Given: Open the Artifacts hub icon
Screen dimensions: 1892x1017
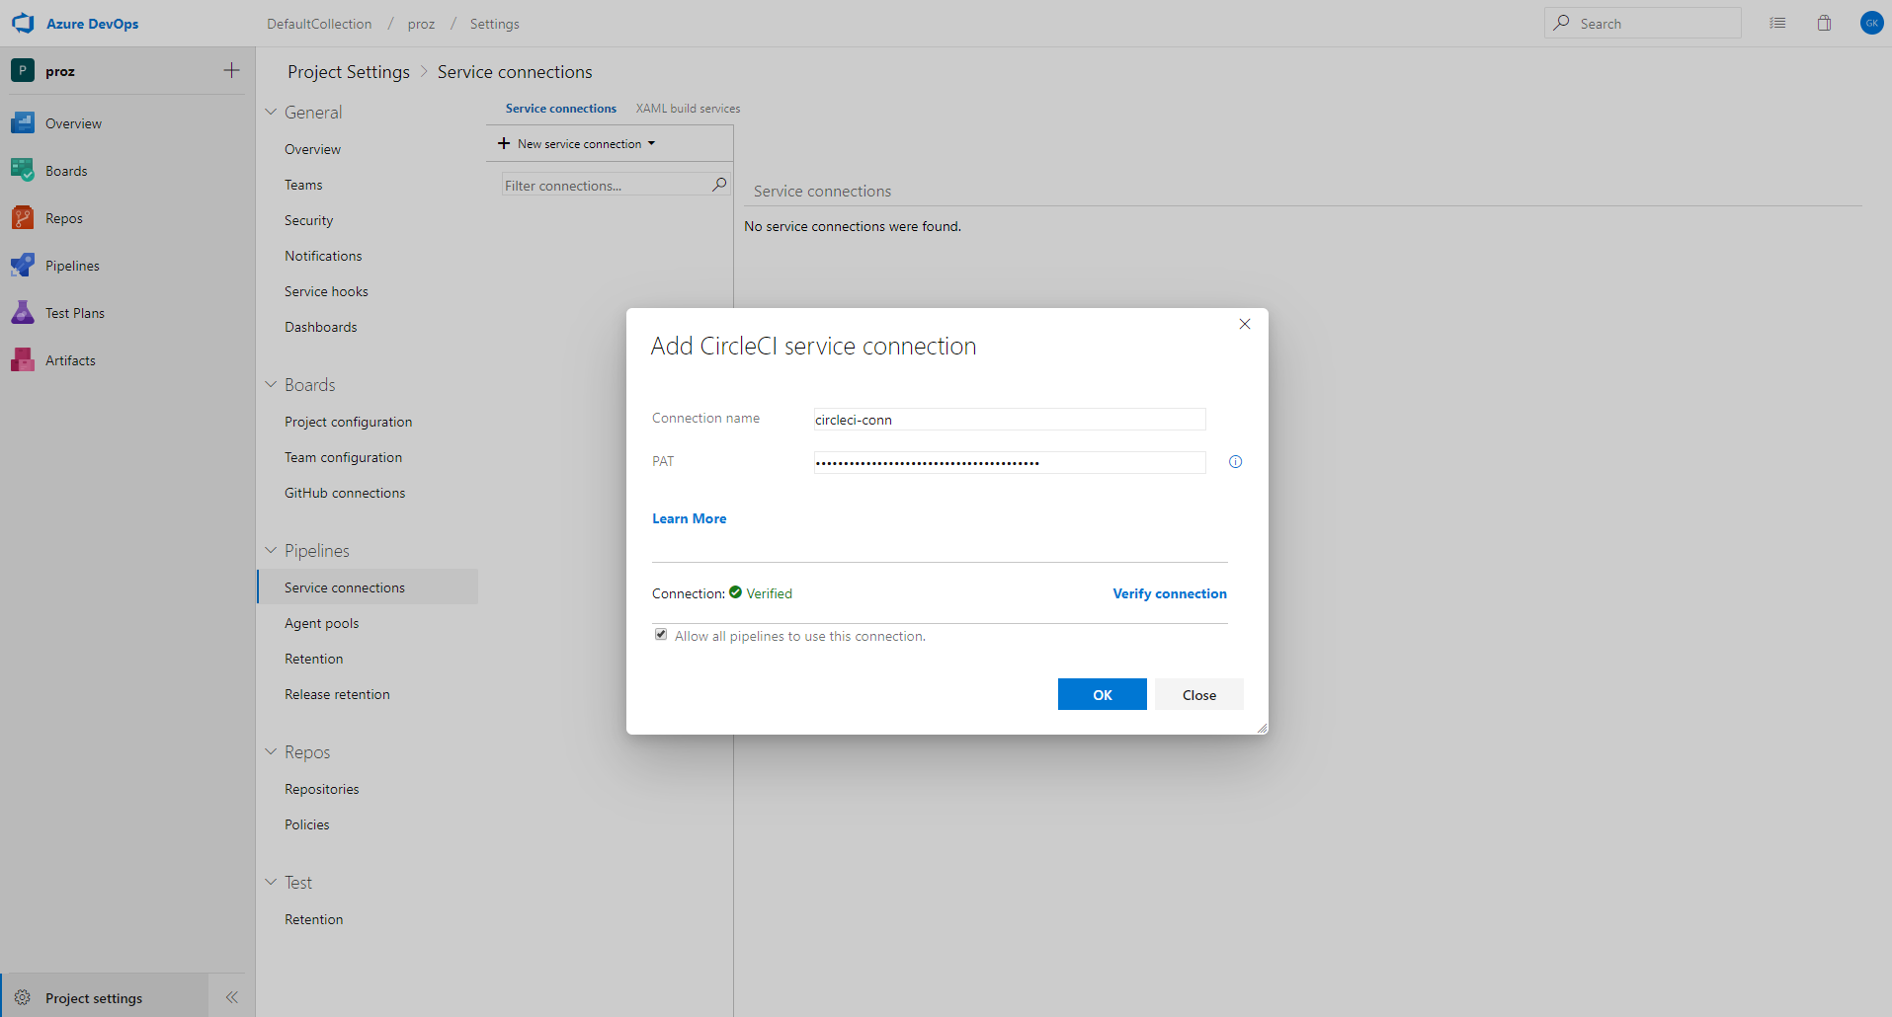Looking at the screenshot, I should (23, 360).
